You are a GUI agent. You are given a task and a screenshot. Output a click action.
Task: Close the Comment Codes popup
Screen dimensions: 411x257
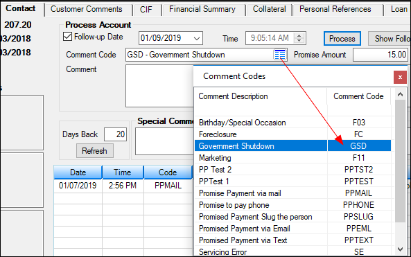point(400,78)
